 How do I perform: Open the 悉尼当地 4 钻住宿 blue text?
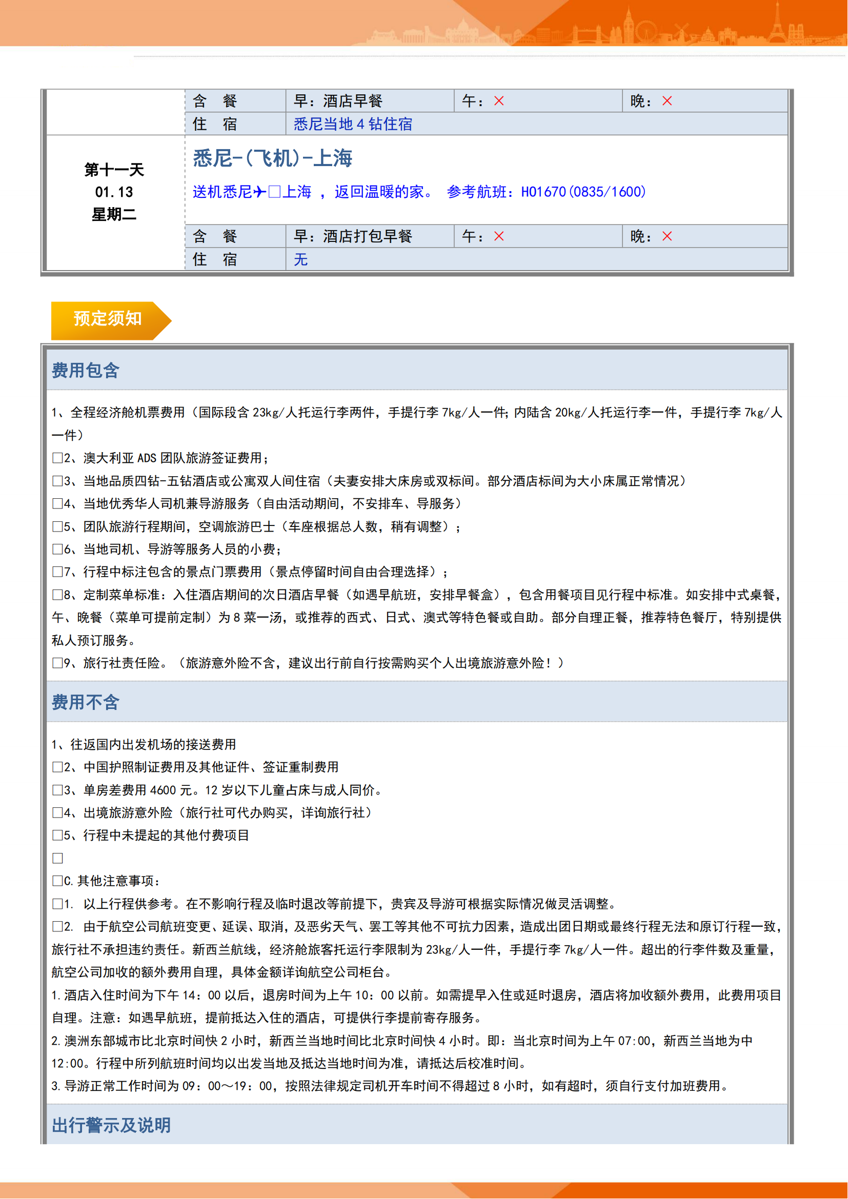353,124
